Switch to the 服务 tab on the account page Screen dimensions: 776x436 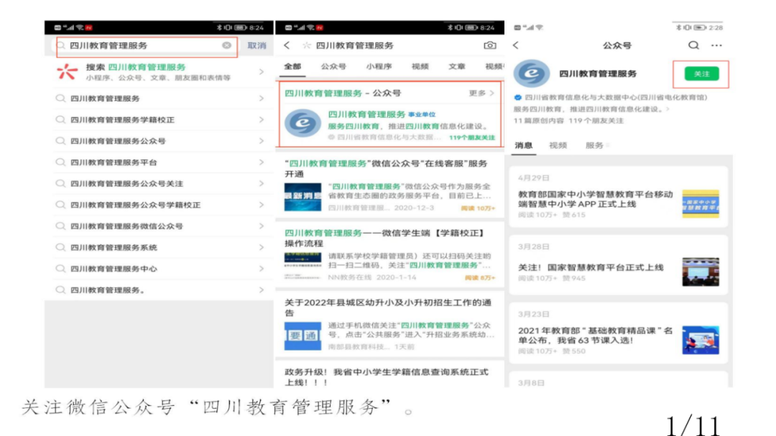click(x=594, y=145)
